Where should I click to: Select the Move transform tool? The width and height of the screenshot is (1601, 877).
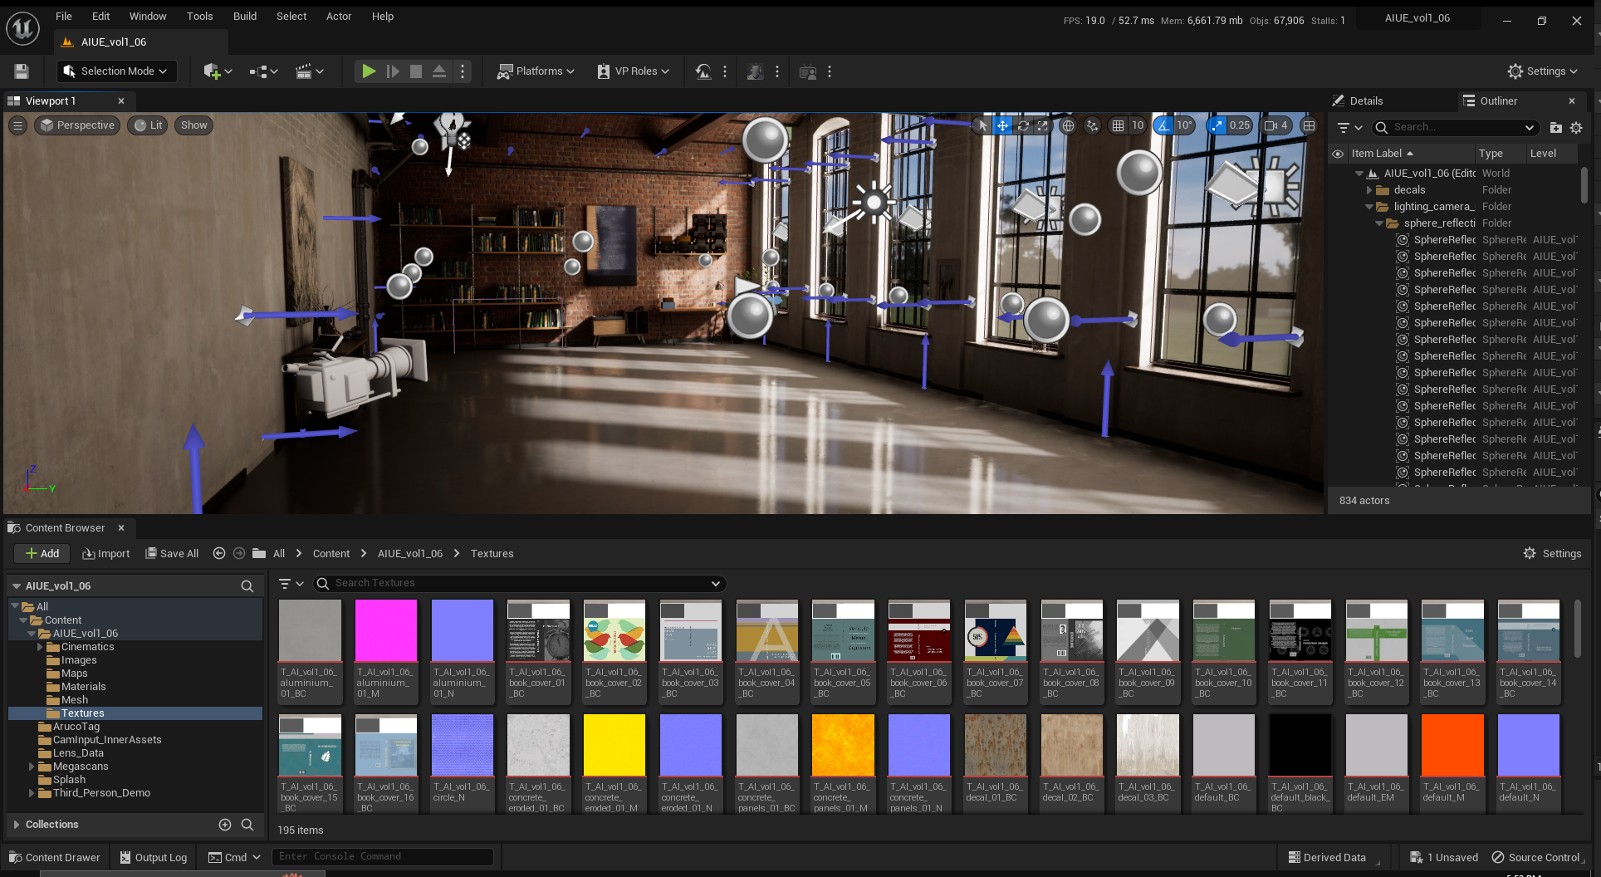1002,125
